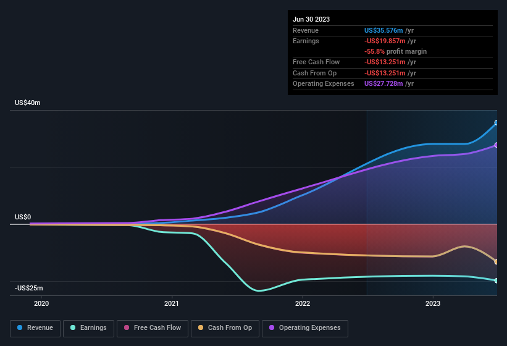
Task: Click the Cash From Op tooltip row label
Action: point(314,73)
